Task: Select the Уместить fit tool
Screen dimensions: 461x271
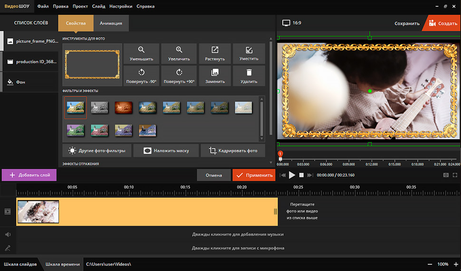Action: pos(249,54)
